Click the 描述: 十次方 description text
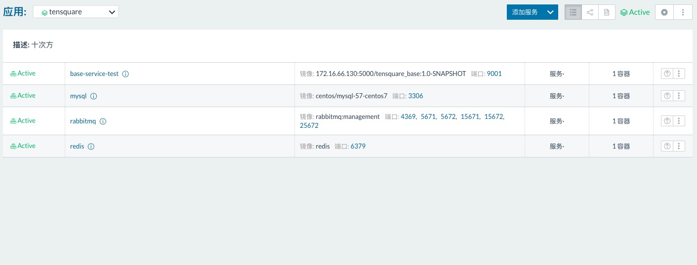The height and width of the screenshot is (265, 697). tap(33, 45)
